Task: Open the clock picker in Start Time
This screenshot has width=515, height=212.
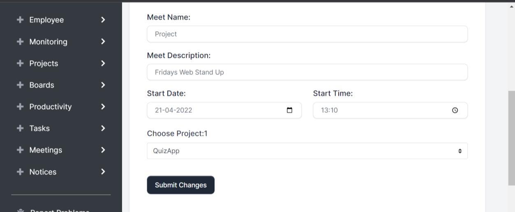Action: pyautogui.click(x=455, y=110)
